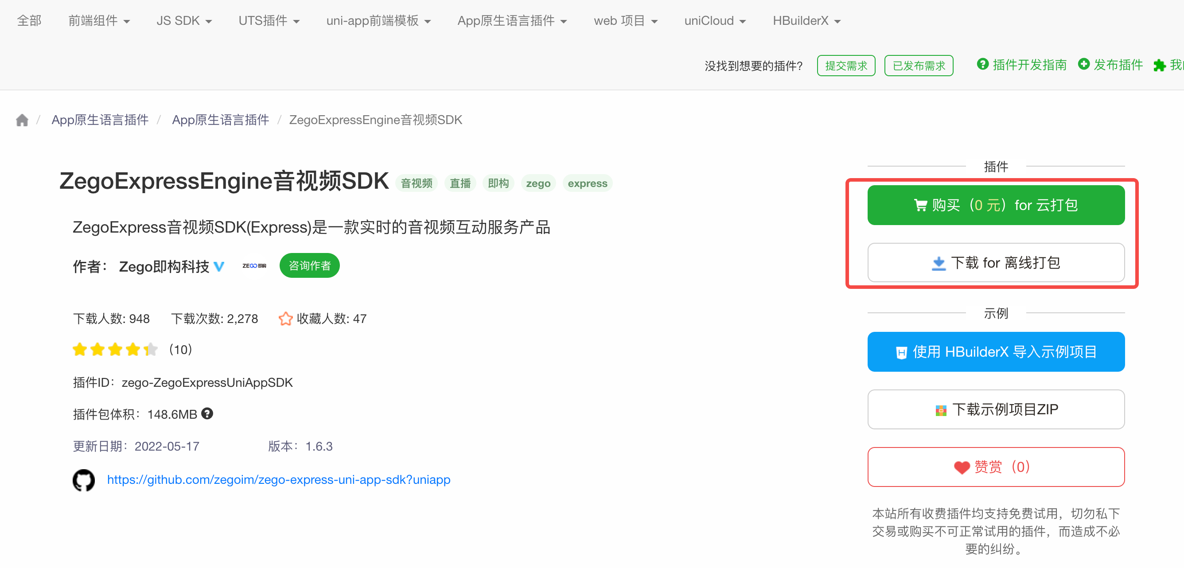Expand the 前端组件 dropdown menu
Screen dimensions: 1184x568
coord(99,21)
